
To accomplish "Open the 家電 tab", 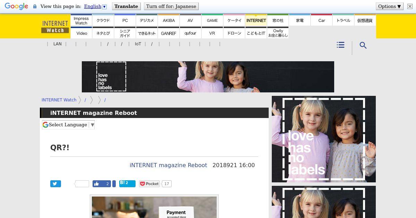I will click(x=300, y=20).
